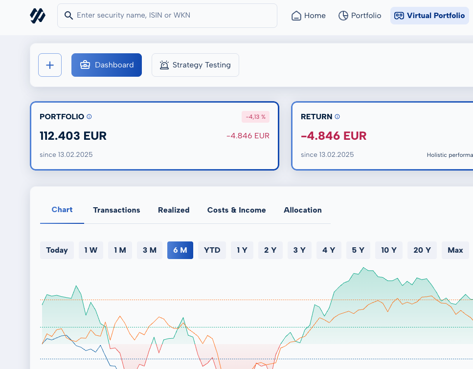Screen dimensions: 473x369
Task: Click the green chart line peak
Action: coord(363,268)
